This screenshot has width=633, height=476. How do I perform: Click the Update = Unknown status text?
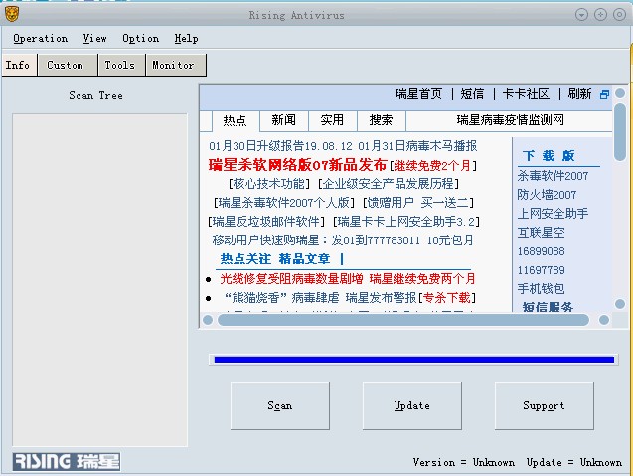[573, 462]
